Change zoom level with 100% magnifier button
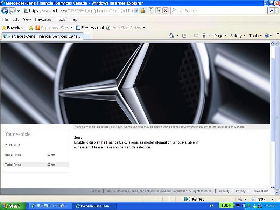Viewport: 280px width, 210px height. [259, 199]
